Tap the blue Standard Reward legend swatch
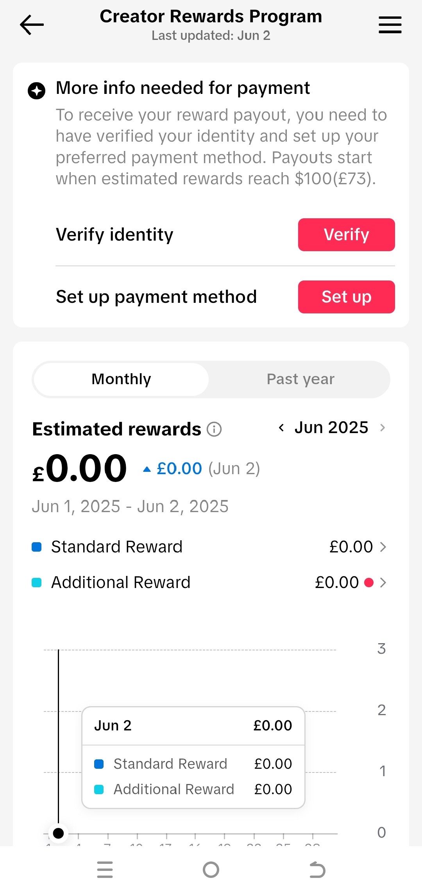The height and width of the screenshot is (892, 422). [x=37, y=547]
